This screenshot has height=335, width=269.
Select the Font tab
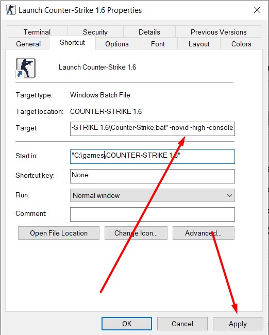pos(158,44)
